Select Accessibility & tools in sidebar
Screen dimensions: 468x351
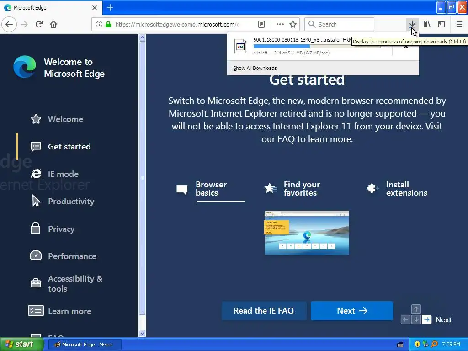[75, 283]
